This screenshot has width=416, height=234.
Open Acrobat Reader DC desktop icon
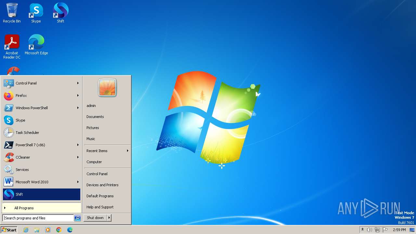pyautogui.click(x=12, y=47)
